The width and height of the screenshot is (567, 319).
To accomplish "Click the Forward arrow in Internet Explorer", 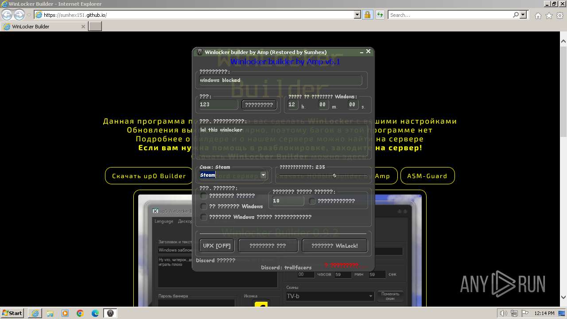I will [x=19, y=15].
